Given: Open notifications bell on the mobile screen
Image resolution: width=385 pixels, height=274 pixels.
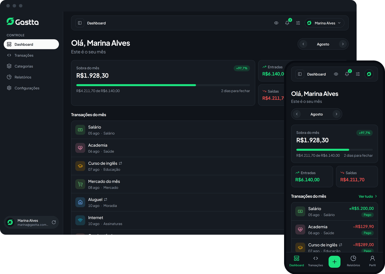Looking at the screenshot, I should (x=347, y=74).
